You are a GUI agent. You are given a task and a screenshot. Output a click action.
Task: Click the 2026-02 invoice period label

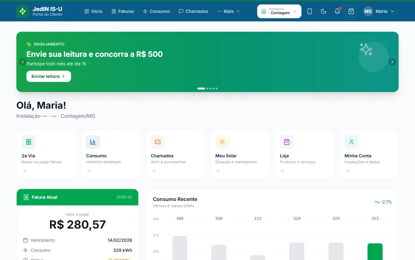(124, 197)
